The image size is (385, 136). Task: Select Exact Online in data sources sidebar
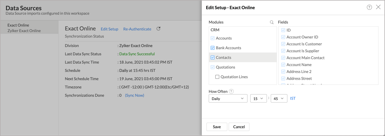tap(29, 28)
